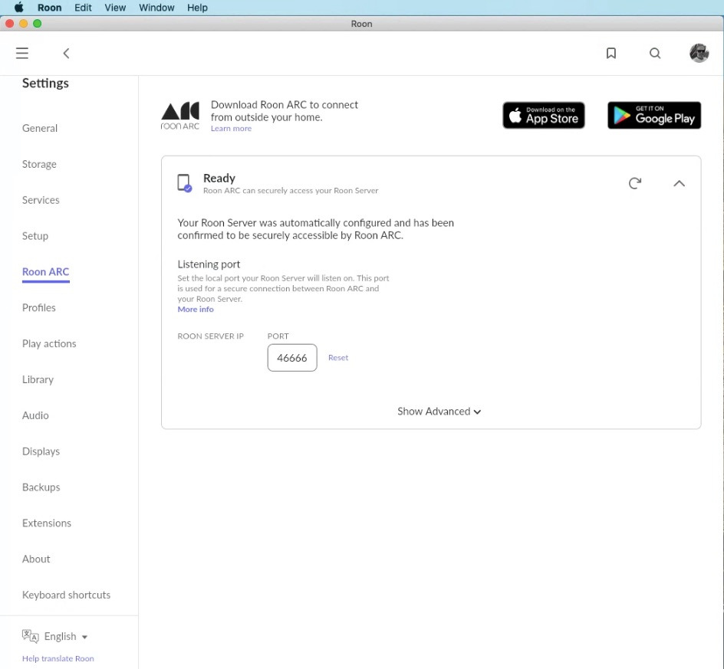Open search with the magnifier icon
Viewport: 724px width, 669px height.
655,53
